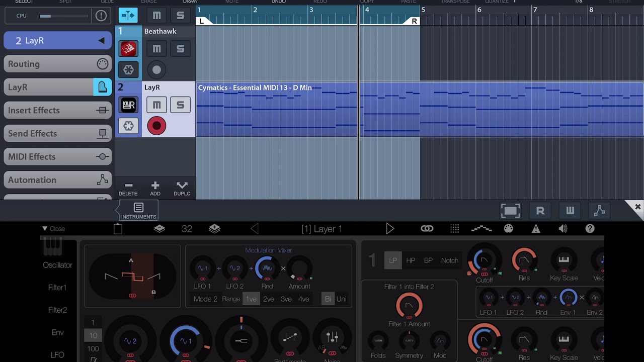The width and height of the screenshot is (644, 362).
Task: Show the on-screen keyboard icon
Action: [570, 211]
